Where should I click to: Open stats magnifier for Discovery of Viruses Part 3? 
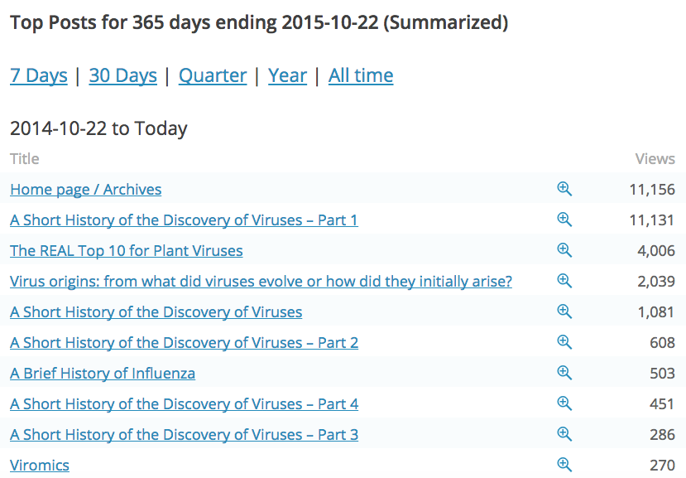pyautogui.click(x=564, y=434)
